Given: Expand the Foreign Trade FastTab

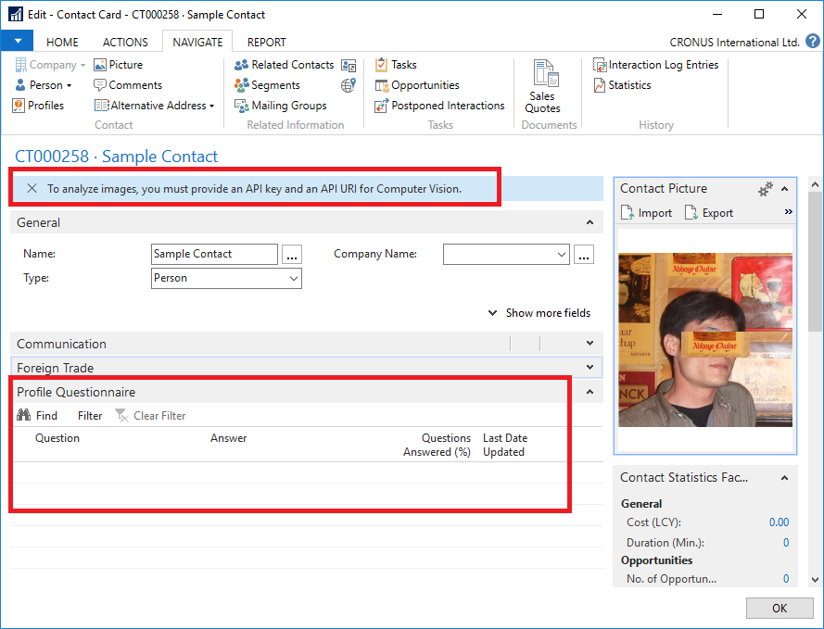Looking at the screenshot, I should [x=589, y=368].
